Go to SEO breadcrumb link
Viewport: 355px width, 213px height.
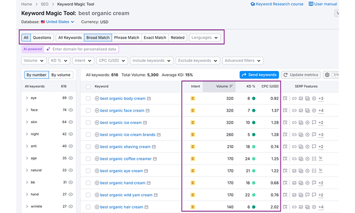(x=44, y=4)
